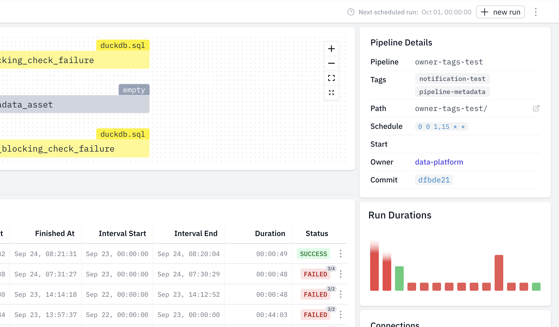Viewport: 559px width, 327px height.
Task: Click the Interval End column header
Action: [x=196, y=233]
